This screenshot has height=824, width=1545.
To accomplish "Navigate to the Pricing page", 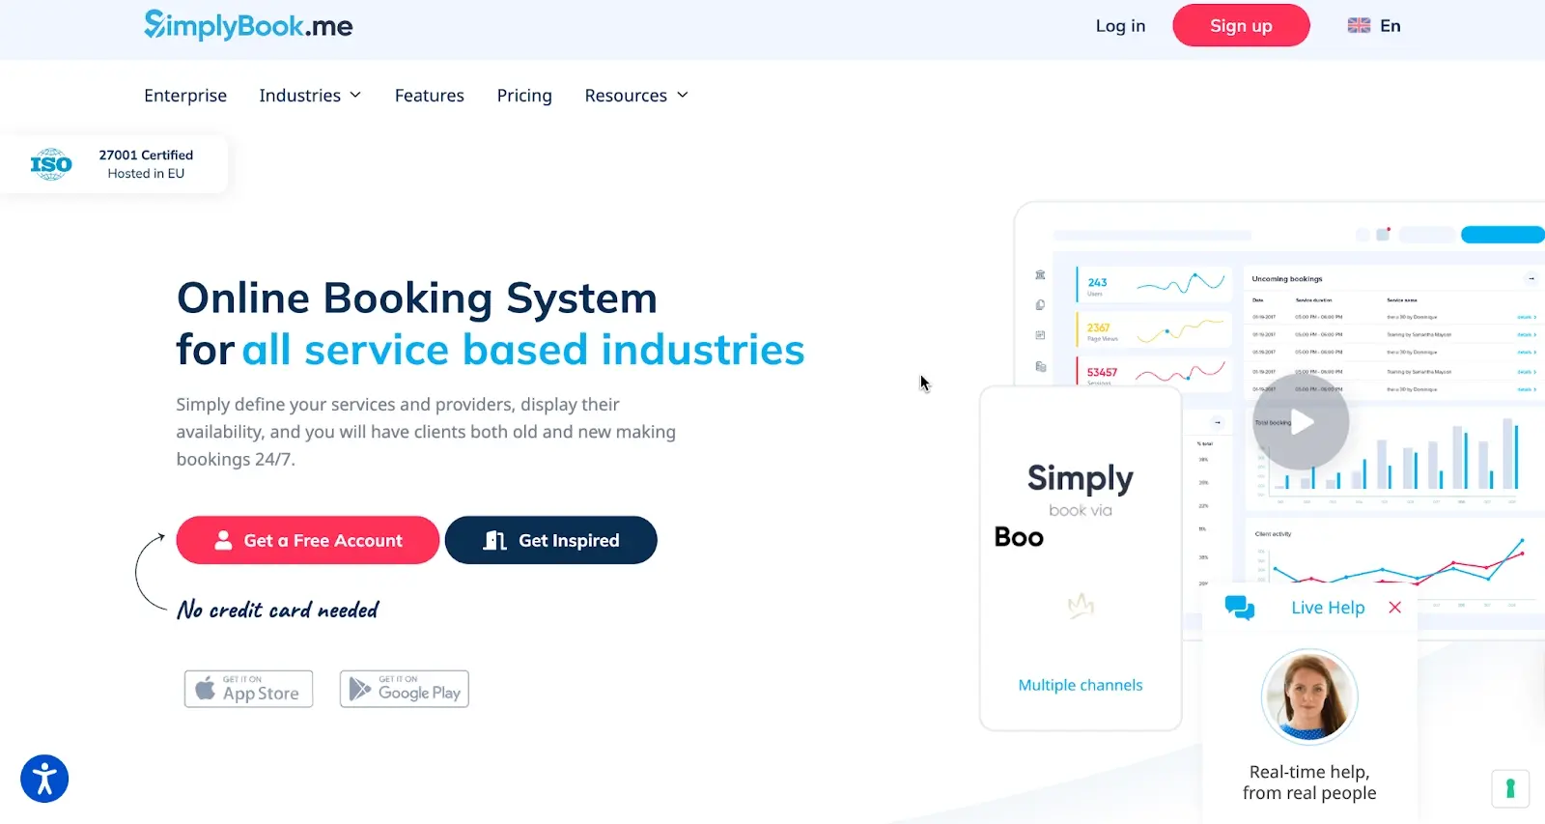I will pyautogui.click(x=524, y=96).
